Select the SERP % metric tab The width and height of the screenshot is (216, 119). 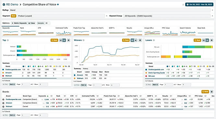[117, 31]
